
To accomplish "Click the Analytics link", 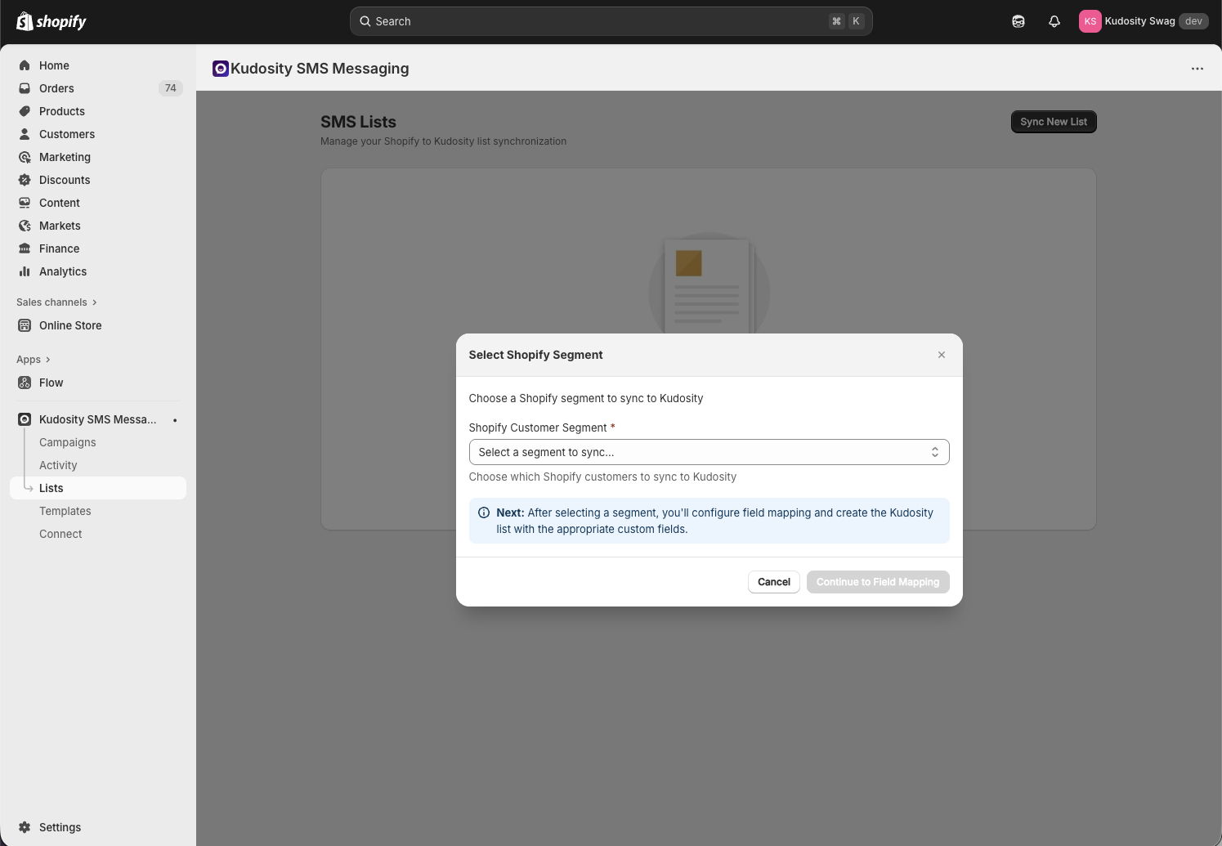I will pyautogui.click(x=63, y=271).
